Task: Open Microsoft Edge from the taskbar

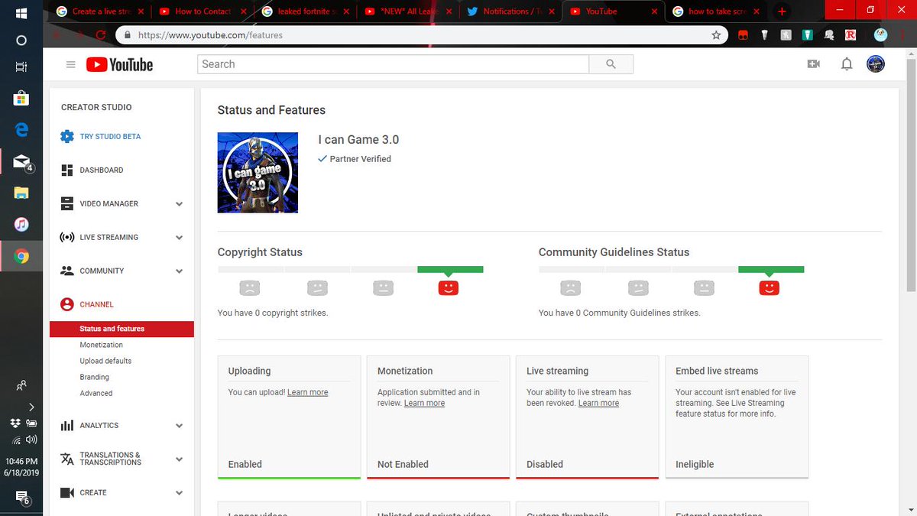Action: point(21,129)
